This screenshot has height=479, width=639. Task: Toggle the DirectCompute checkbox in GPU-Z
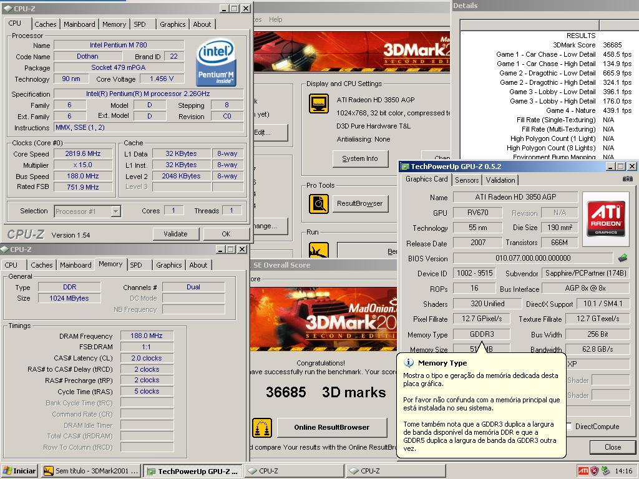pos(569,427)
